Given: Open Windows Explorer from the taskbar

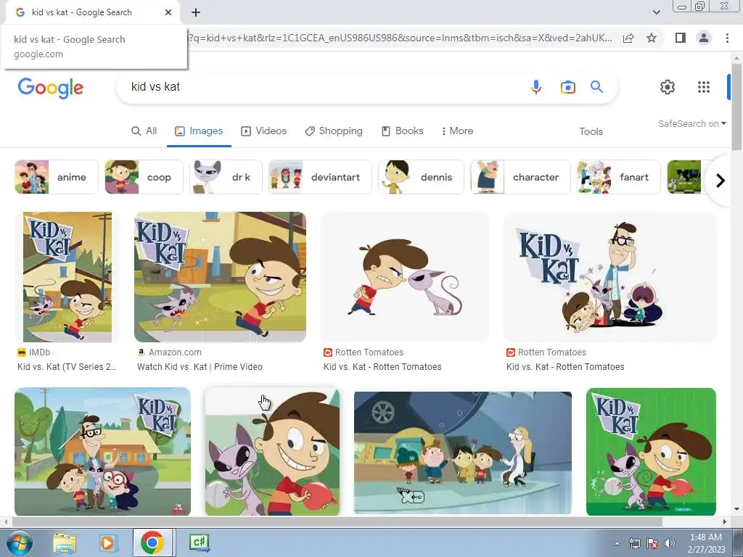Looking at the screenshot, I should (65, 542).
